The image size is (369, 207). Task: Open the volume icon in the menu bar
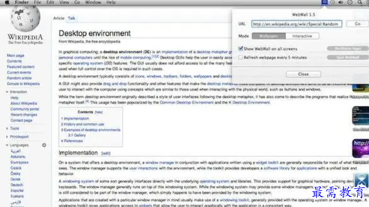(x=340, y=2)
